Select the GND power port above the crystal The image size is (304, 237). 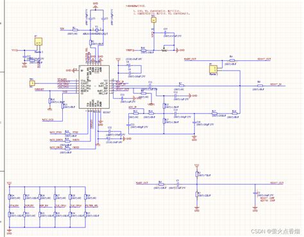(x=96, y=6)
